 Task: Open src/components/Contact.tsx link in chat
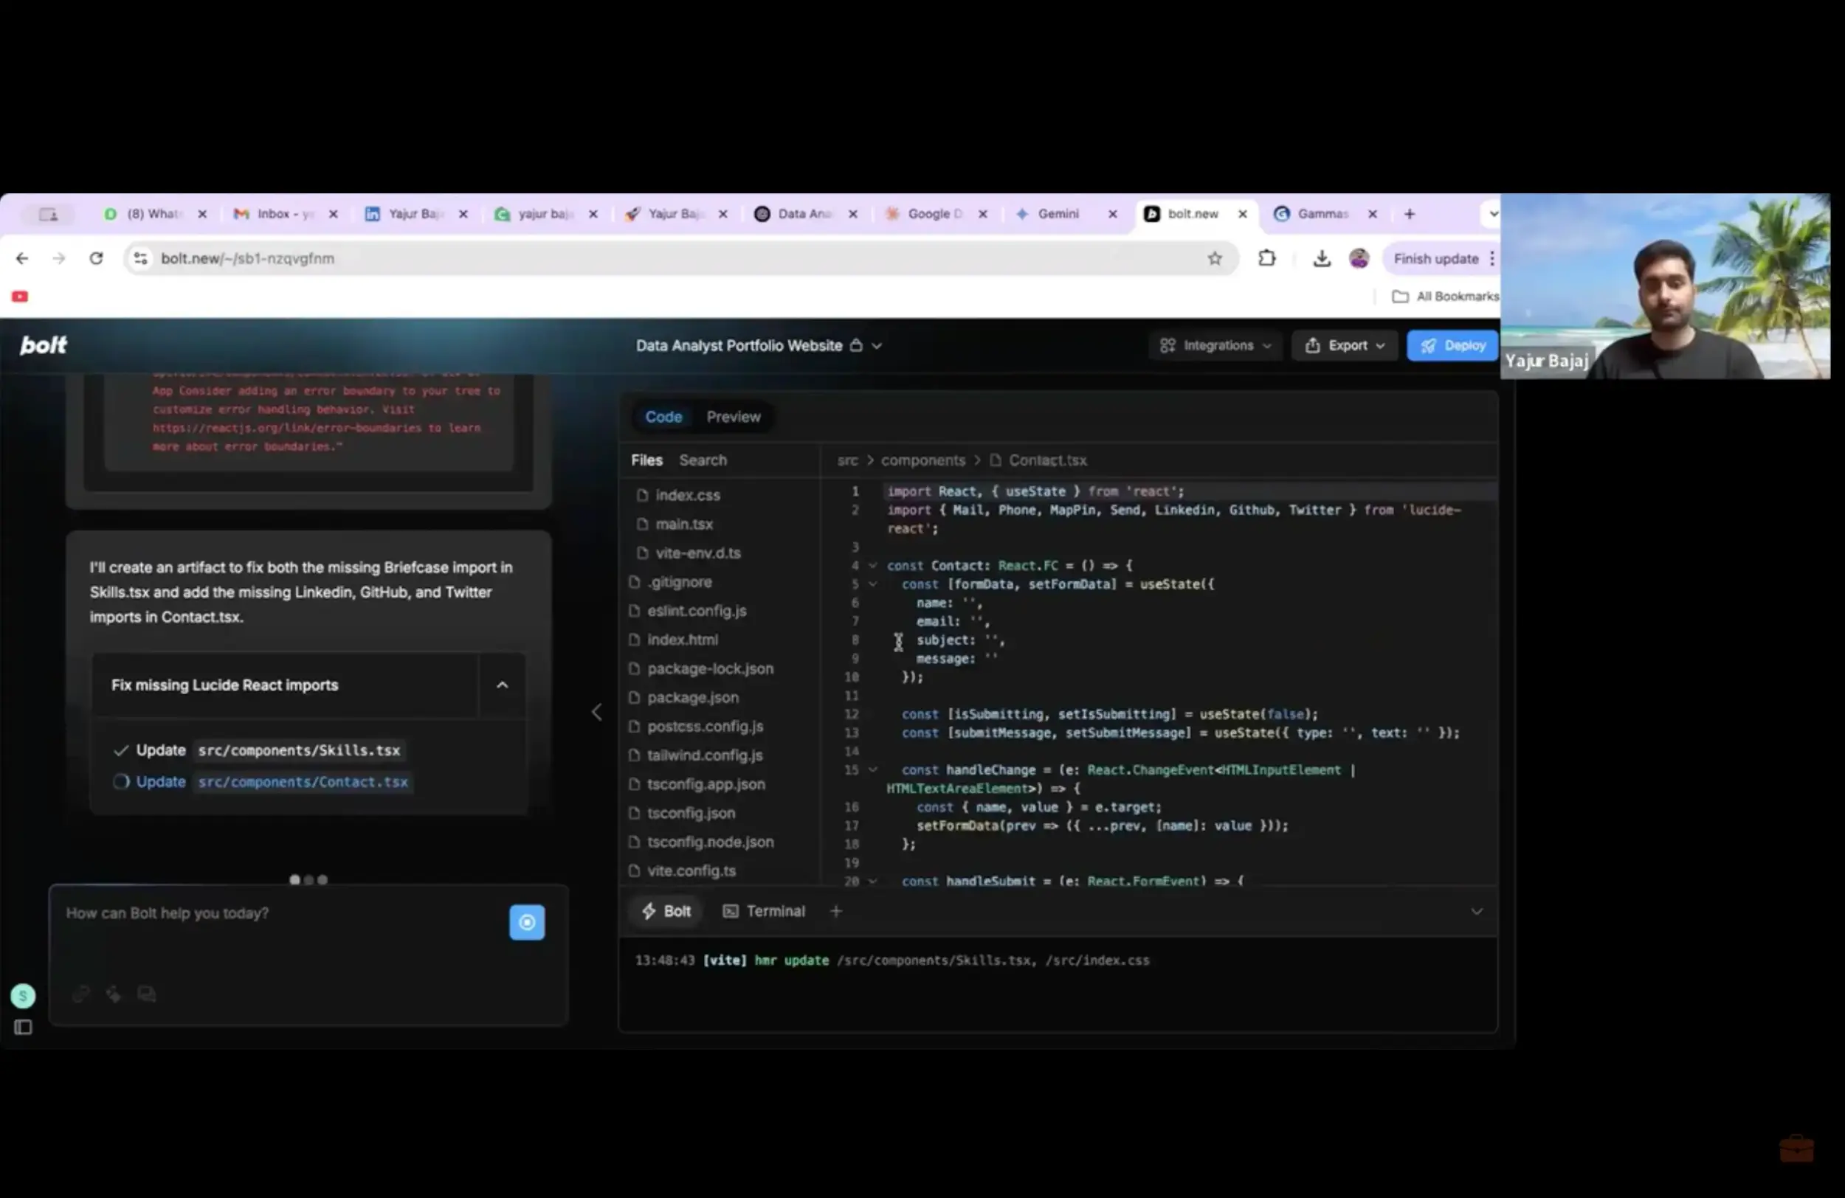(303, 782)
